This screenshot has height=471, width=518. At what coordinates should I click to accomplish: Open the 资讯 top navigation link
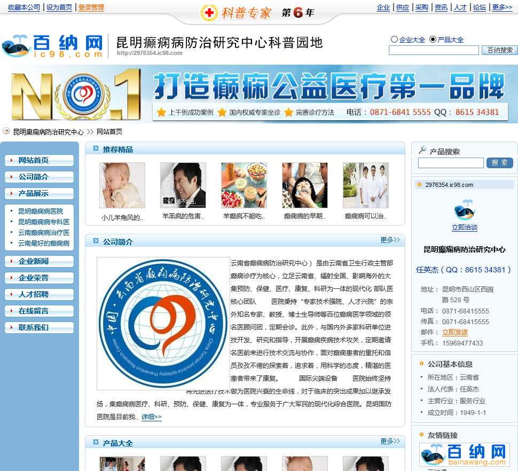(x=441, y=7)
